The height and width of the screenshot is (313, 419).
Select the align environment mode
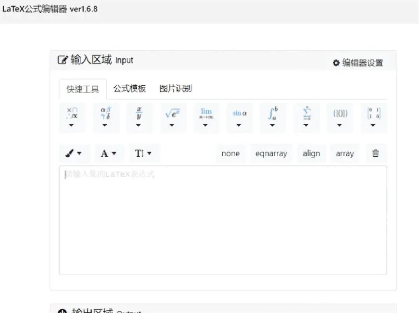[311, 153]
